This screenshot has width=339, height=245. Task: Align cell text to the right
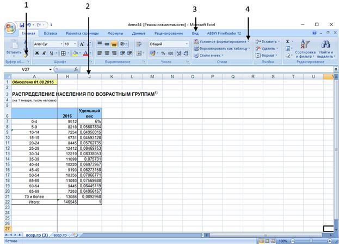114,53
